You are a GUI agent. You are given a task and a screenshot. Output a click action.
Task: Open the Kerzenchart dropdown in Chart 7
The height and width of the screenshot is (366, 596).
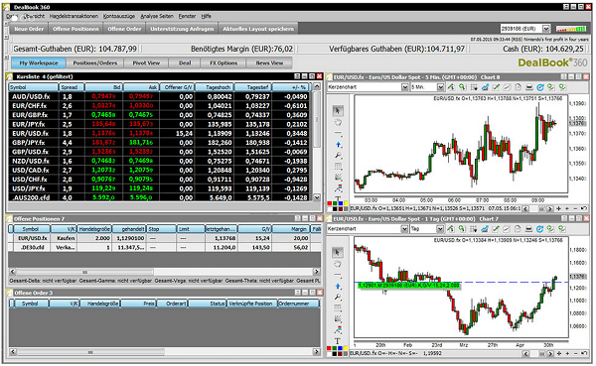point(404,229)
